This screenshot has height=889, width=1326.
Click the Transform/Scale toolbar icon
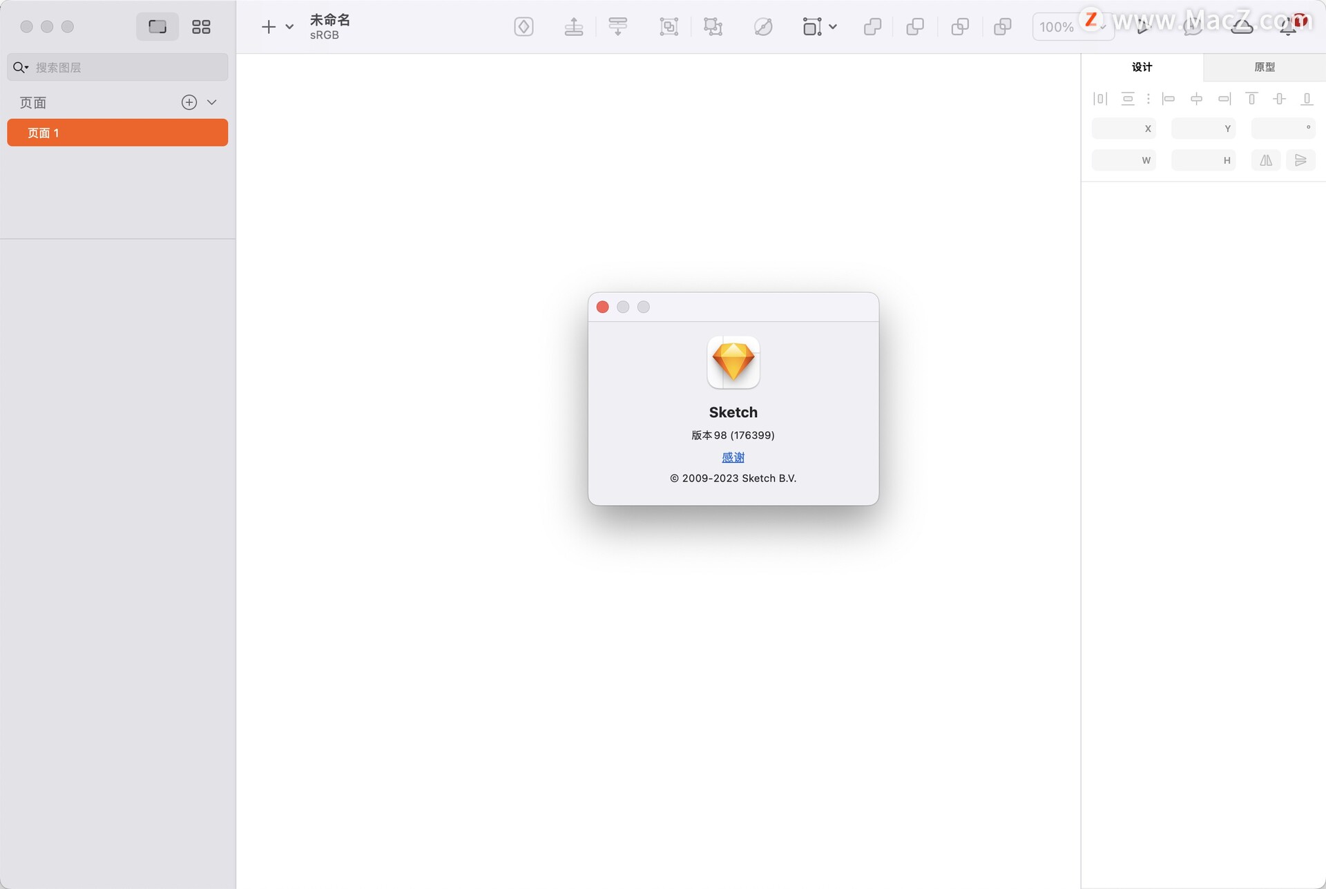pyautogui.click(x=812, y=27)
